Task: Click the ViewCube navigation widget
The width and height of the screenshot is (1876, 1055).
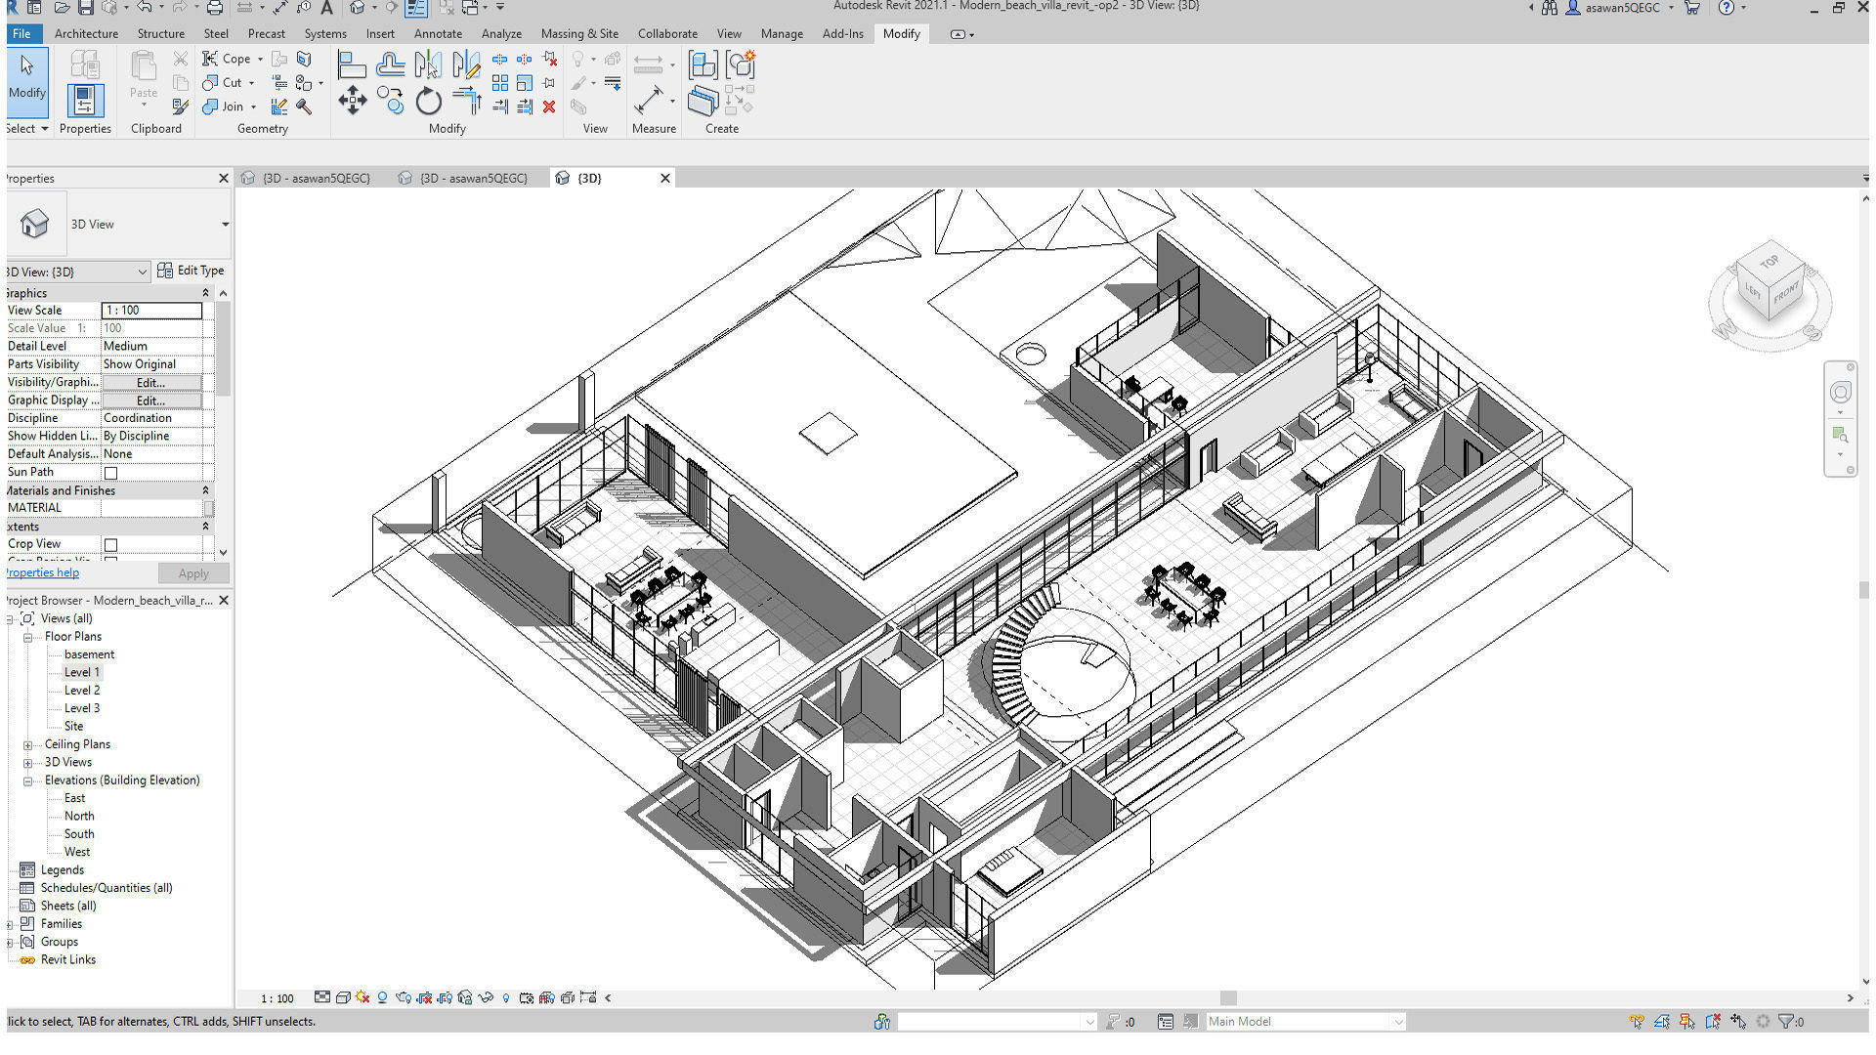Action: (x=1769, y=288)
